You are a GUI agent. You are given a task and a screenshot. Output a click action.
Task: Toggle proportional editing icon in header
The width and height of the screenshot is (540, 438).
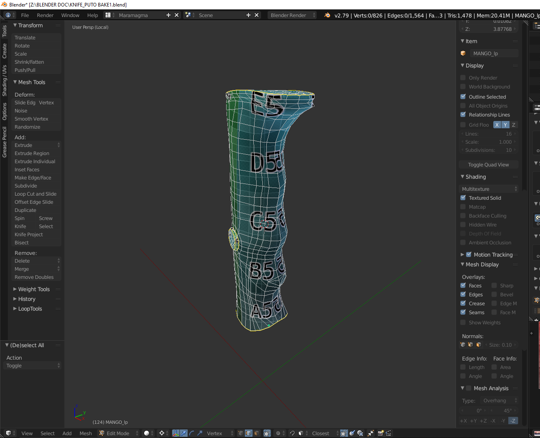coord(278,433)
